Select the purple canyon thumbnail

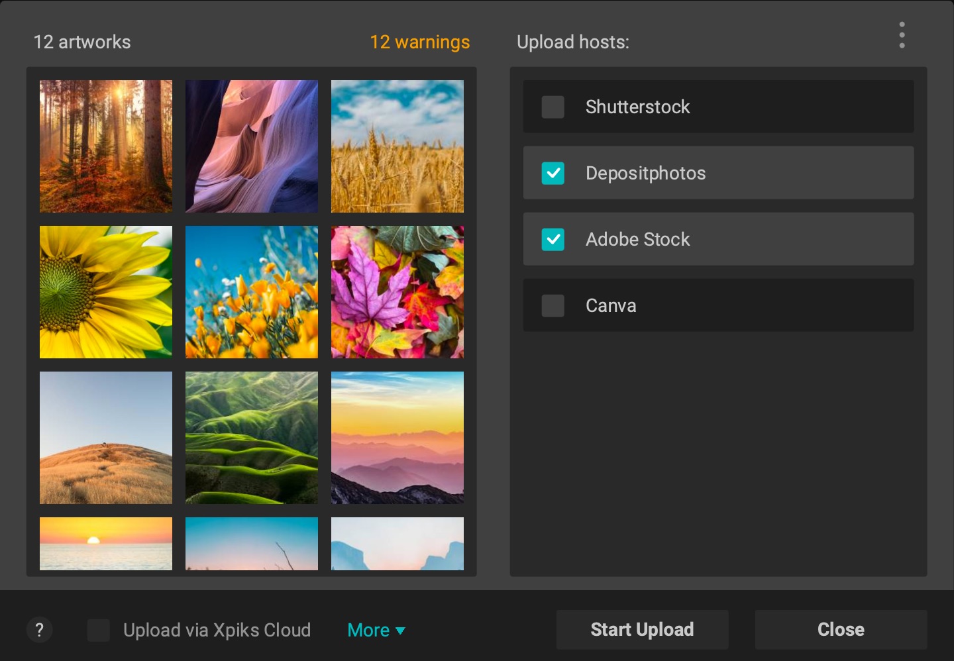(252, 146)
